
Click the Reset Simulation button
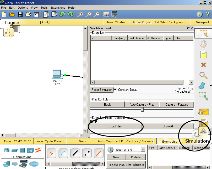102,90
